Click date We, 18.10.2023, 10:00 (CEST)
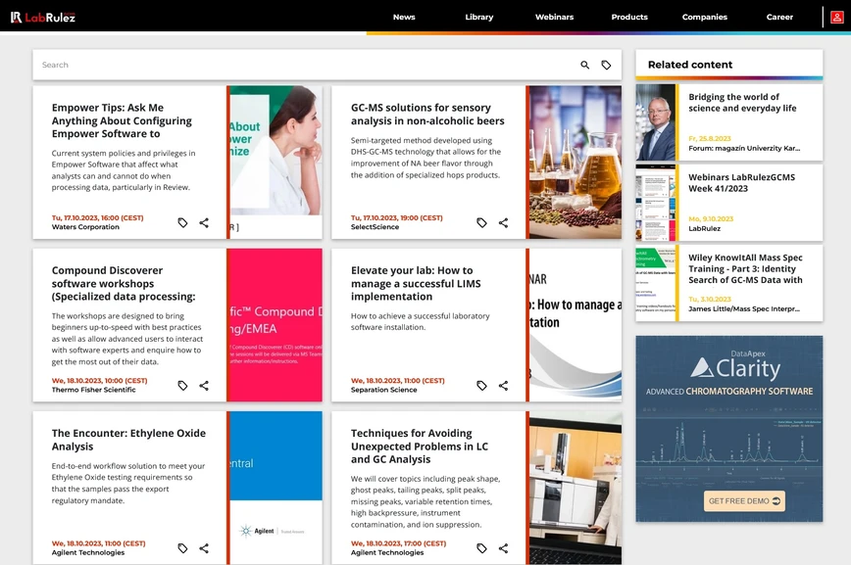The height and width of the screenshot is (565, 851). click(x=99, y=381)
